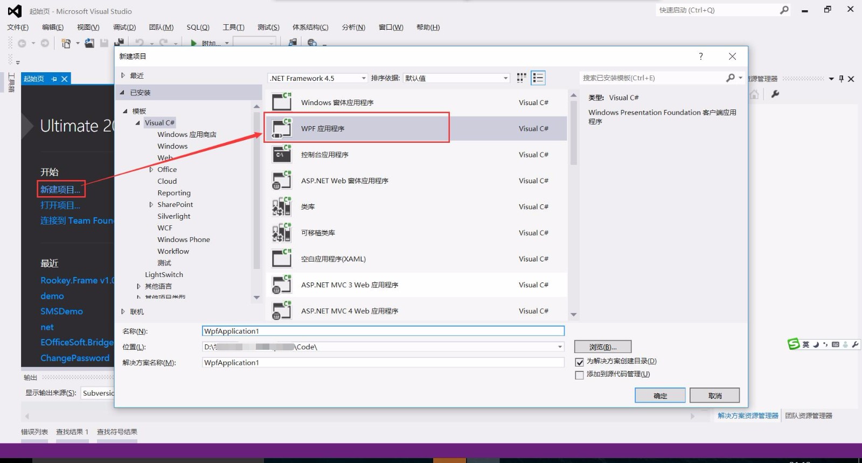Screen dimensions: 862x463
Task: Open recent project ChangePassword
Action: click(x=75, y=358)
